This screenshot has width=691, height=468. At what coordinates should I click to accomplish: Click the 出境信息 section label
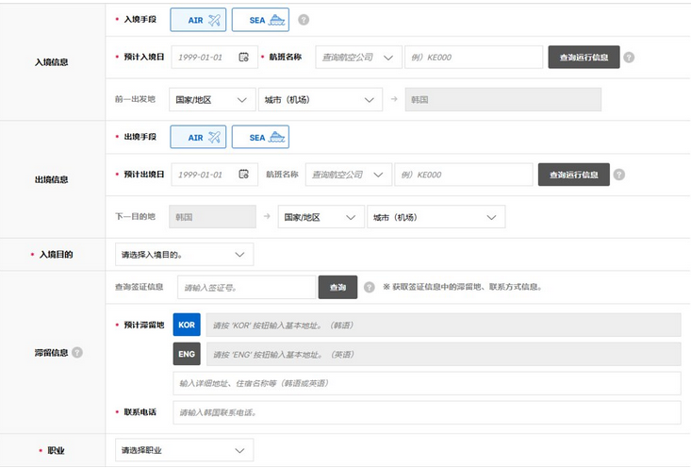tap(52, 179)
